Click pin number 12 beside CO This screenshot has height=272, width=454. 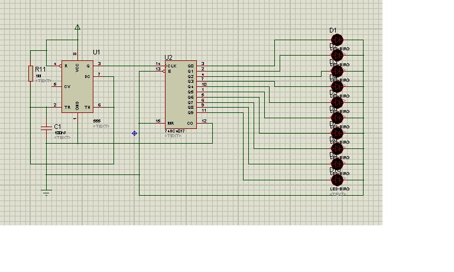click(204, 121)
